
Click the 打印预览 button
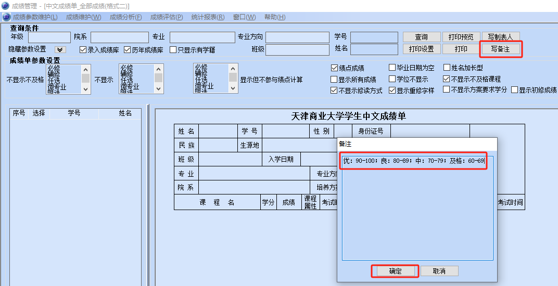coord(461,37)
